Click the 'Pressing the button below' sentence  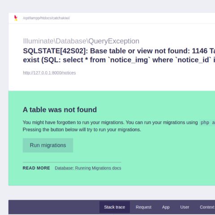[82, 129]
